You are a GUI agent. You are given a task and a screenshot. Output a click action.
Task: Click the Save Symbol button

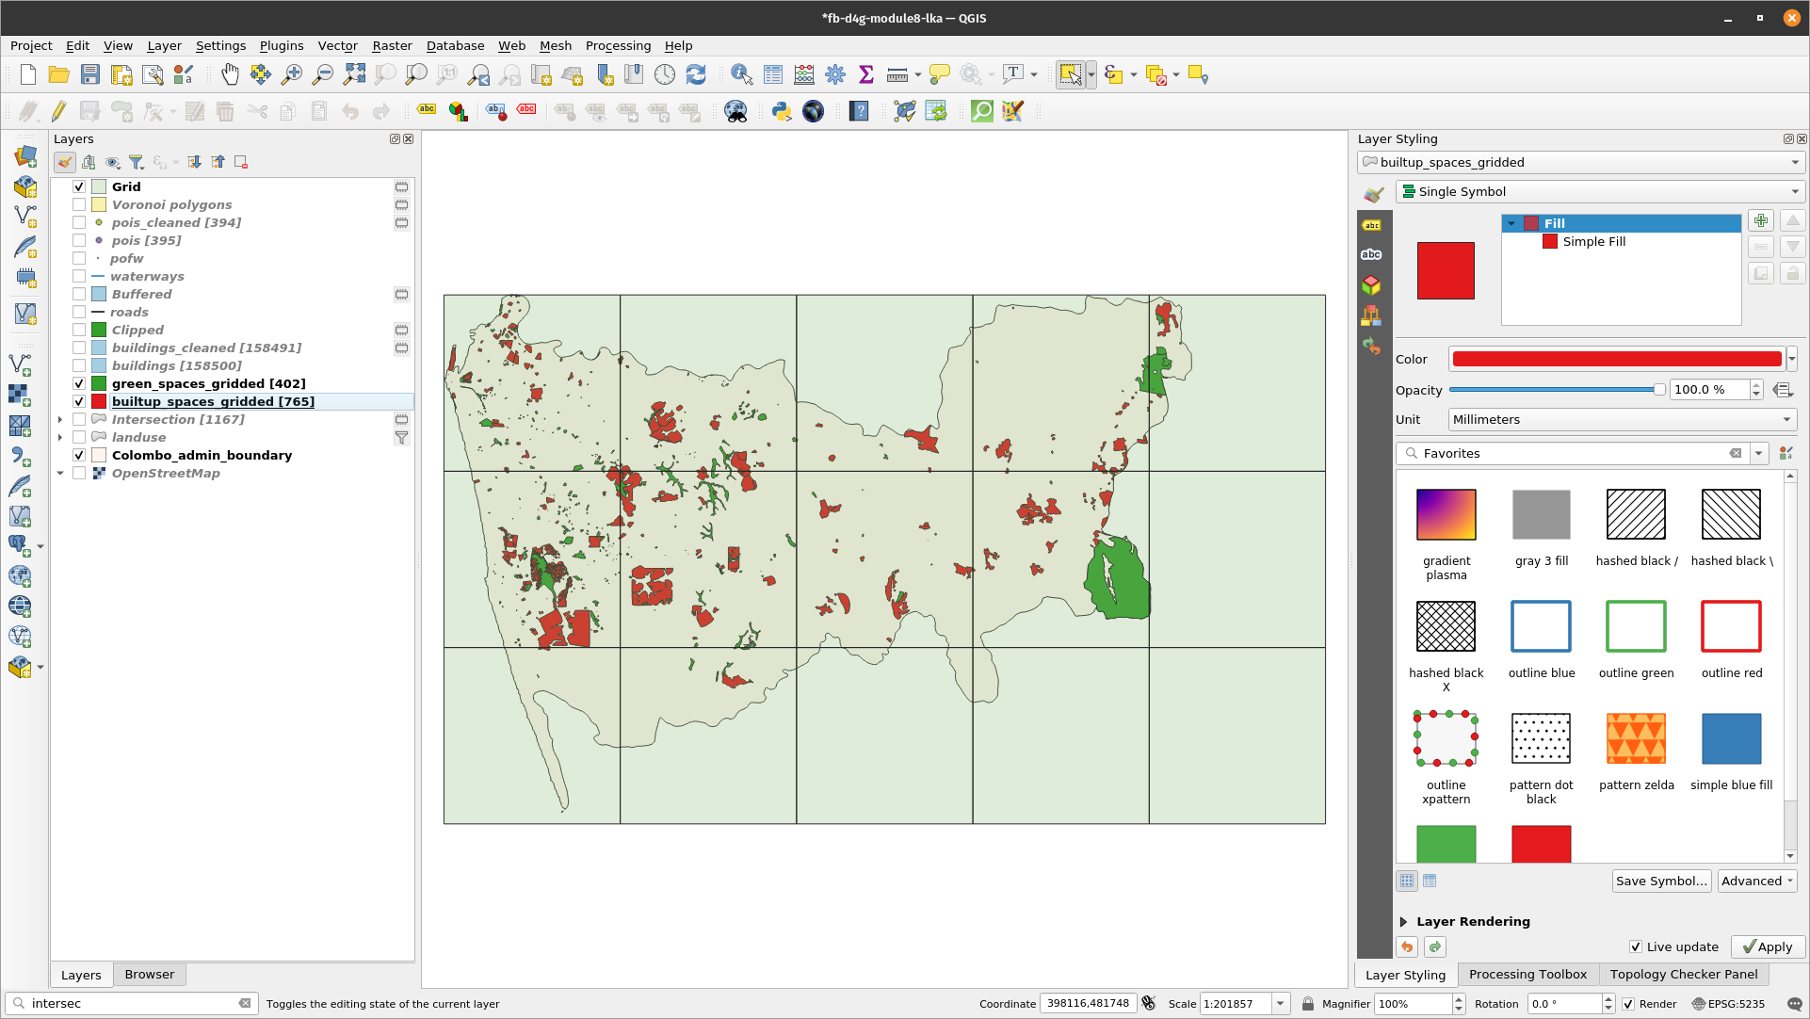1661,882
